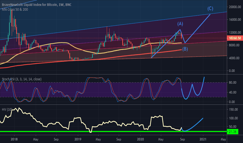The height and width of the screenshot is (143, 243).
Task: Click the 50.00 HV axis label
Action: 233,127
